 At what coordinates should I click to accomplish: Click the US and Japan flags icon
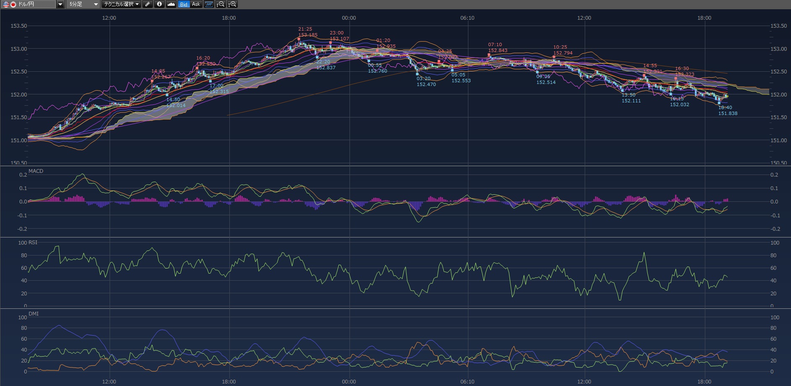[9, 4]
